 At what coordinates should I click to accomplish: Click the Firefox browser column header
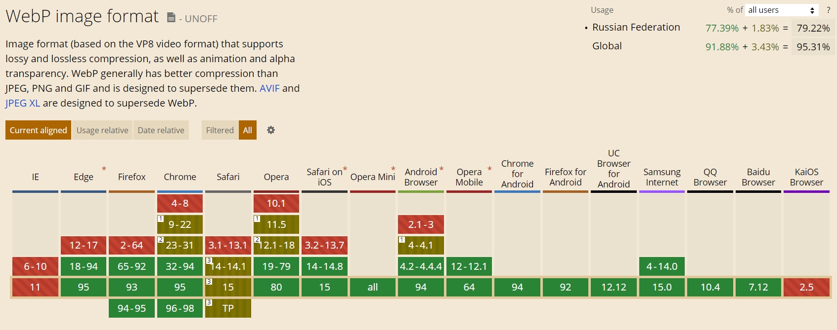132,177
